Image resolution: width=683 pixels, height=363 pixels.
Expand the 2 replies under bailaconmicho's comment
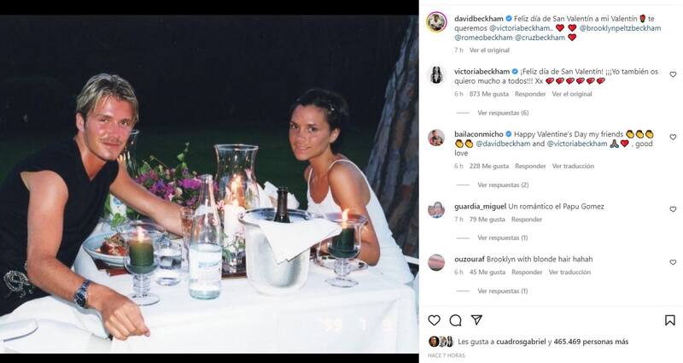click(x=504, y=184)
